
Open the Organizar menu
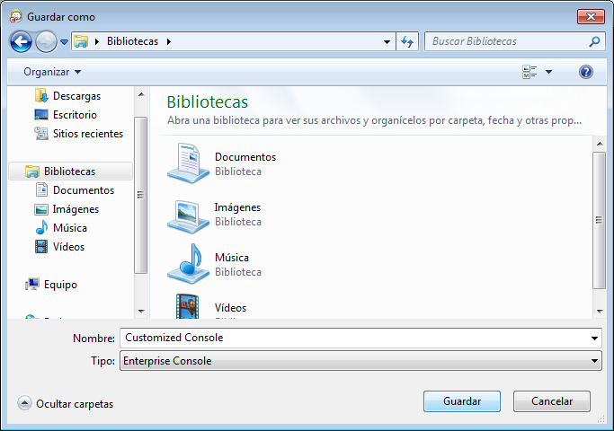point(52,72)
